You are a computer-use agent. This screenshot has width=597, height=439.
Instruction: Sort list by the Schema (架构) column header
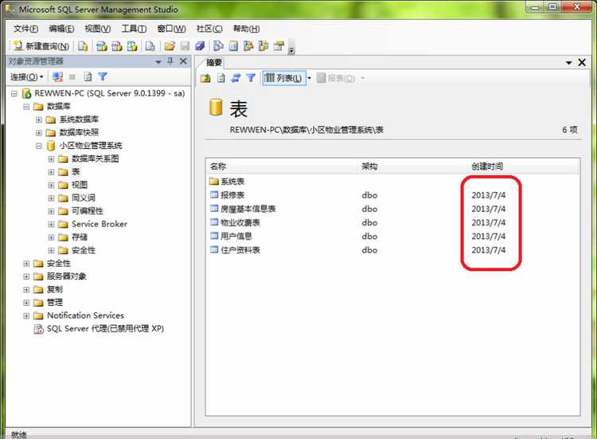click(x=414, y=167)
